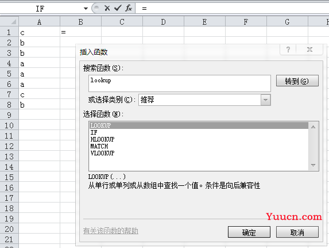Viewport: 329px width, 248px height.
Task: Select column C header
Action: [122, 22]
